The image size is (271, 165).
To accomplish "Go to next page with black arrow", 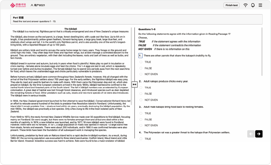I will tap(259, 134).
